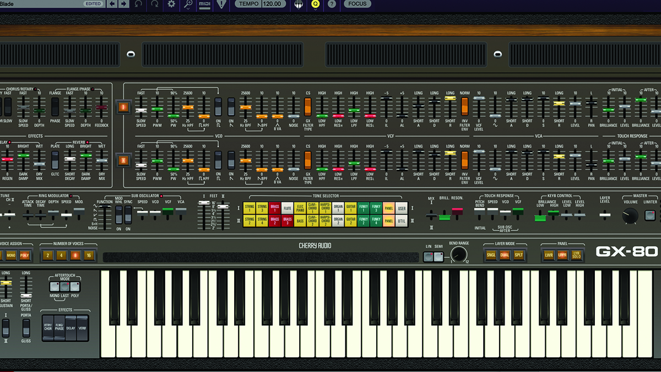Toggle the Sub Oscillator SYNC switch

(128, 215)
